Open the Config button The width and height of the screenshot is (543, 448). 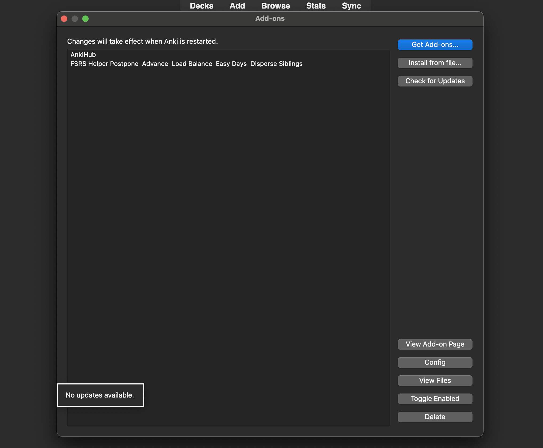435,362
